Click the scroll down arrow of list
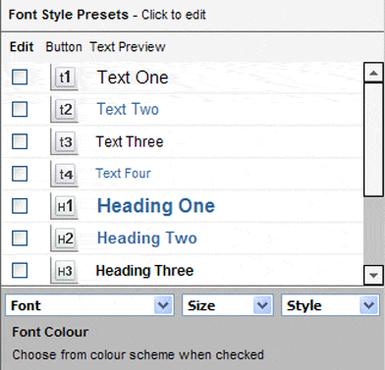The width and height of the screenshot is (385, 370). (373, 276)
